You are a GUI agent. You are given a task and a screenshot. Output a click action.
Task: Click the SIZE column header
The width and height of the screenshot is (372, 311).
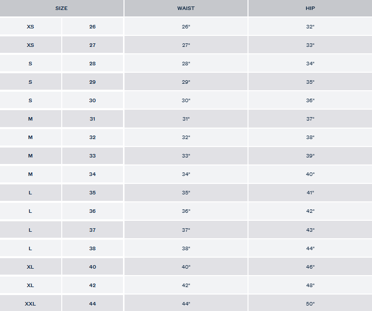62,8
